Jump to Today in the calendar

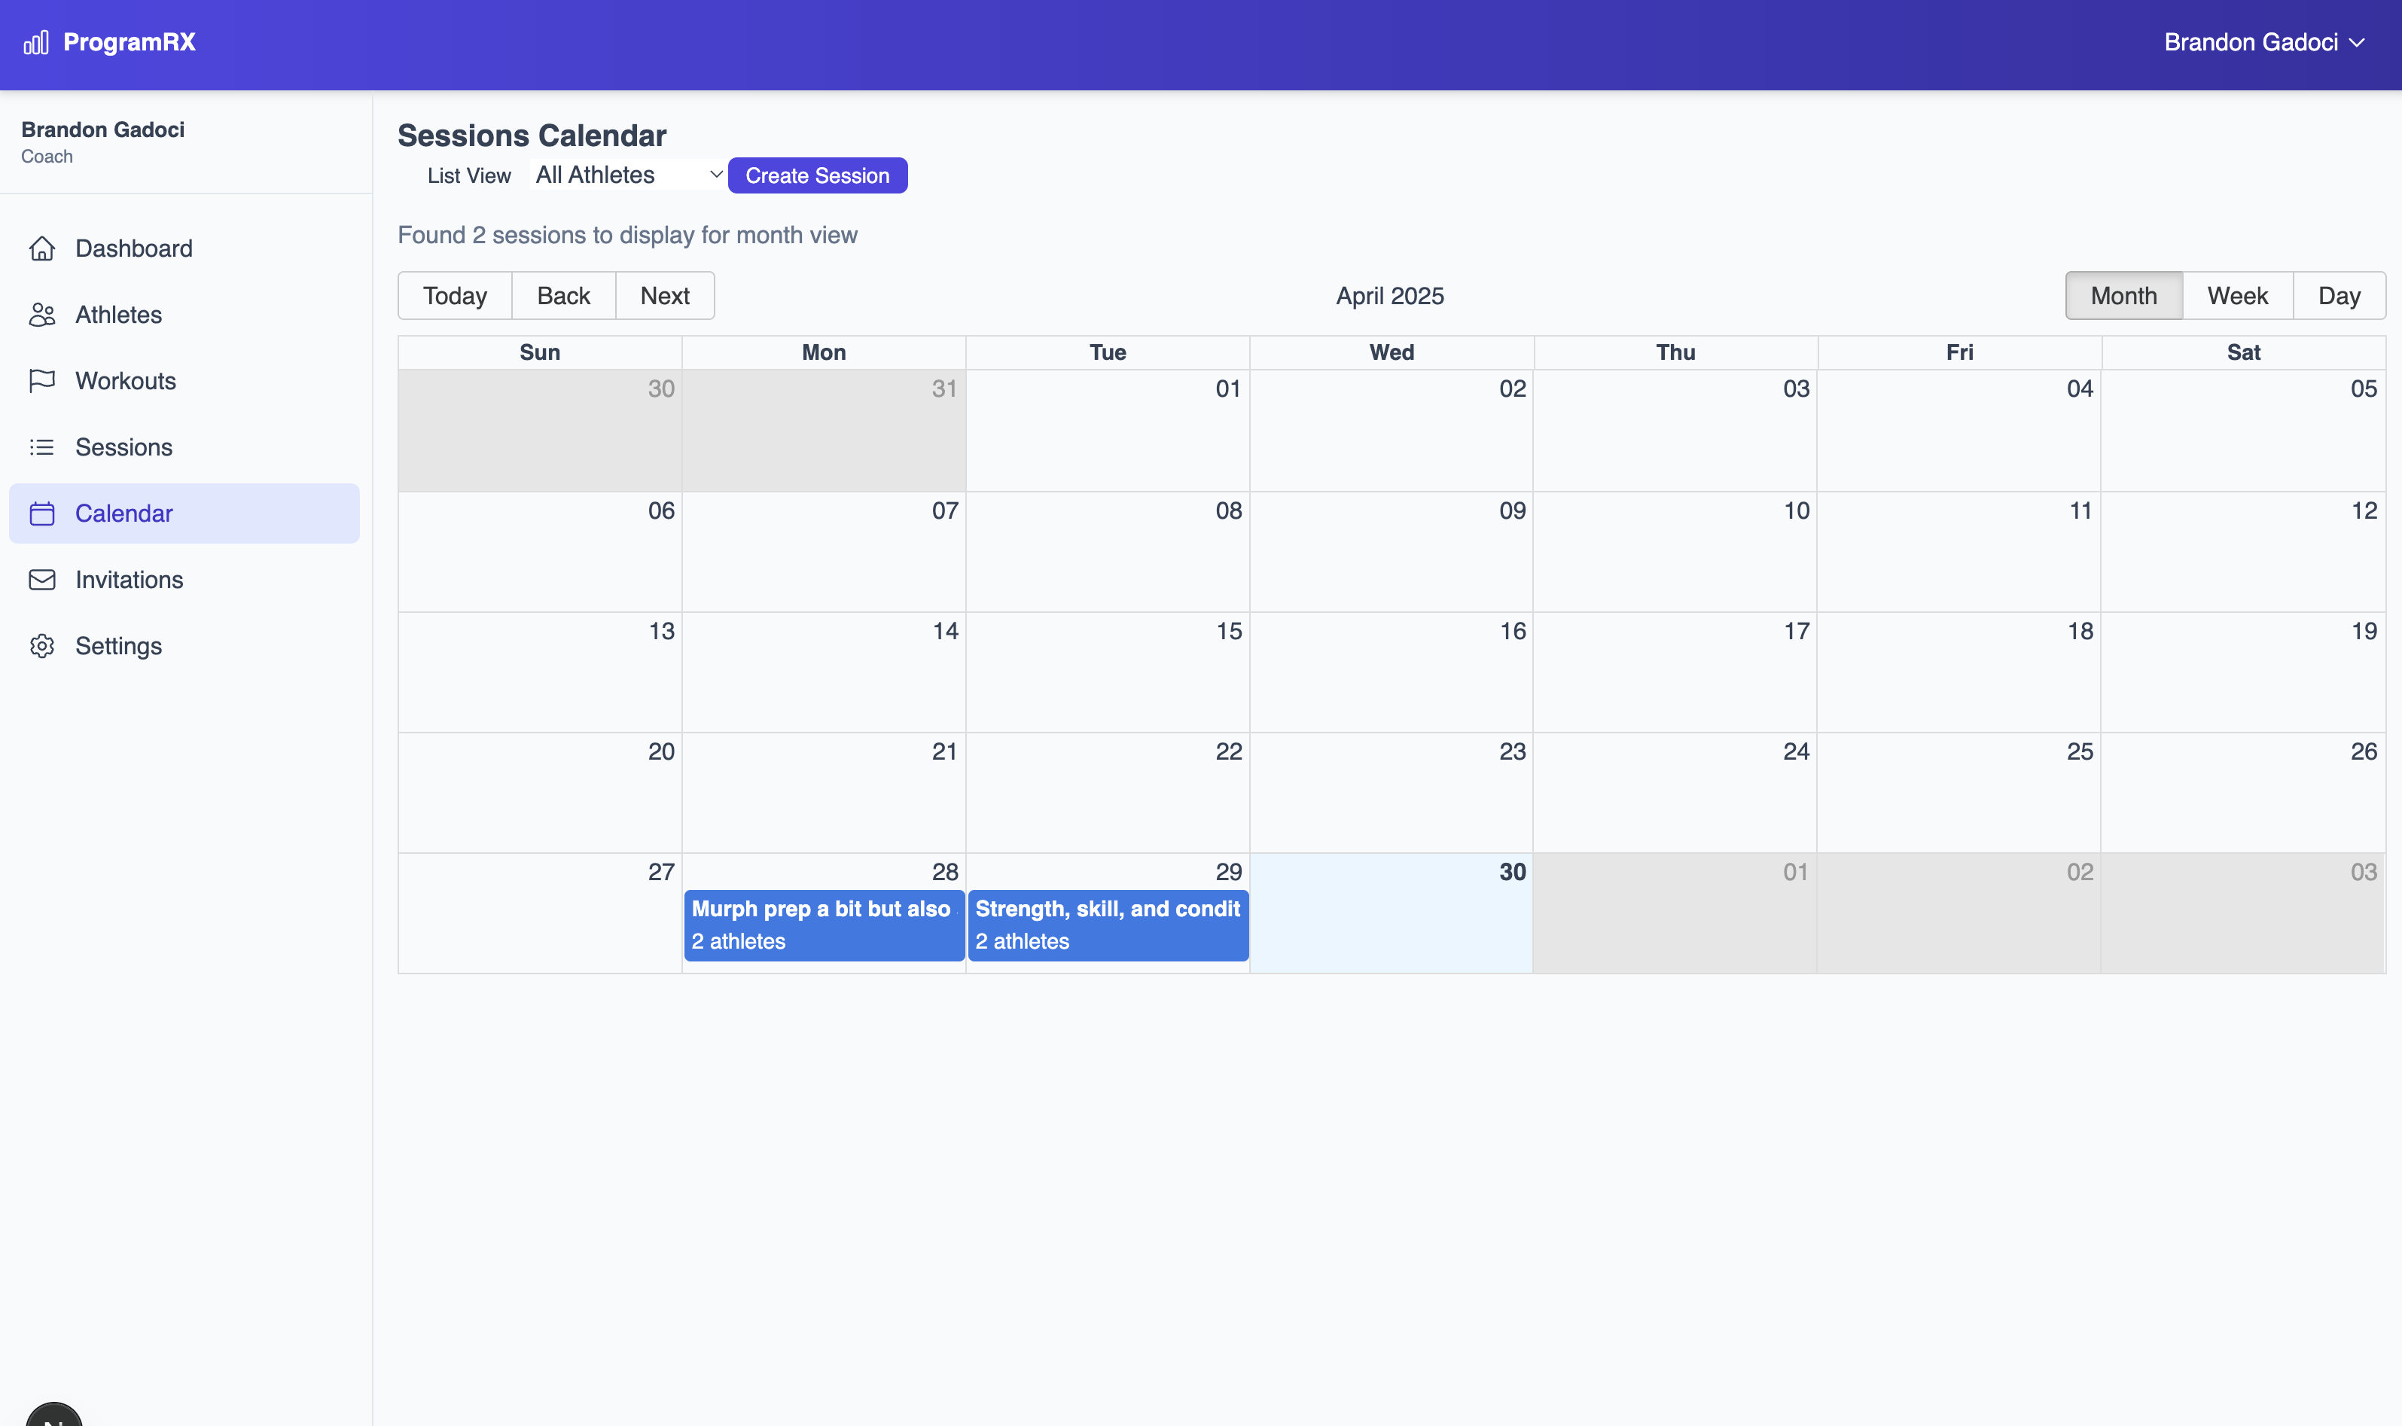456,296
